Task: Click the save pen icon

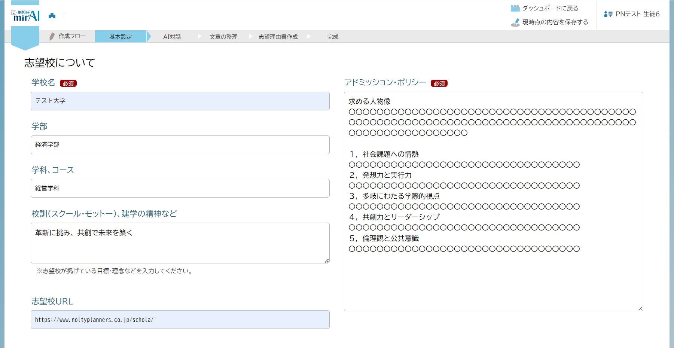Action: click(x=515, y=22)
